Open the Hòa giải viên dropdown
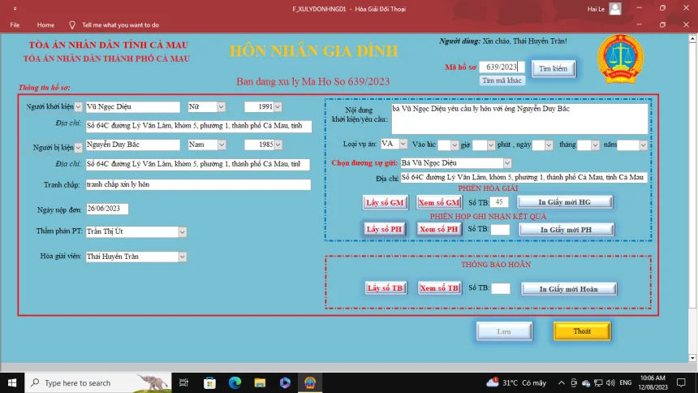 tap(183, 257)
